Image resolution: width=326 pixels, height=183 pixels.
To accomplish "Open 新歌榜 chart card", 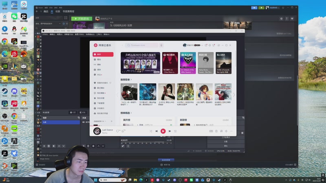I will pos(205,122).
